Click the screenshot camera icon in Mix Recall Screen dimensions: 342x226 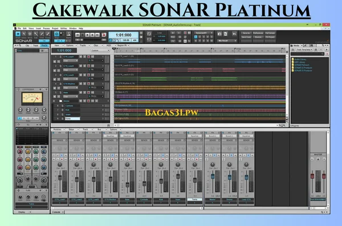[219, 34]
